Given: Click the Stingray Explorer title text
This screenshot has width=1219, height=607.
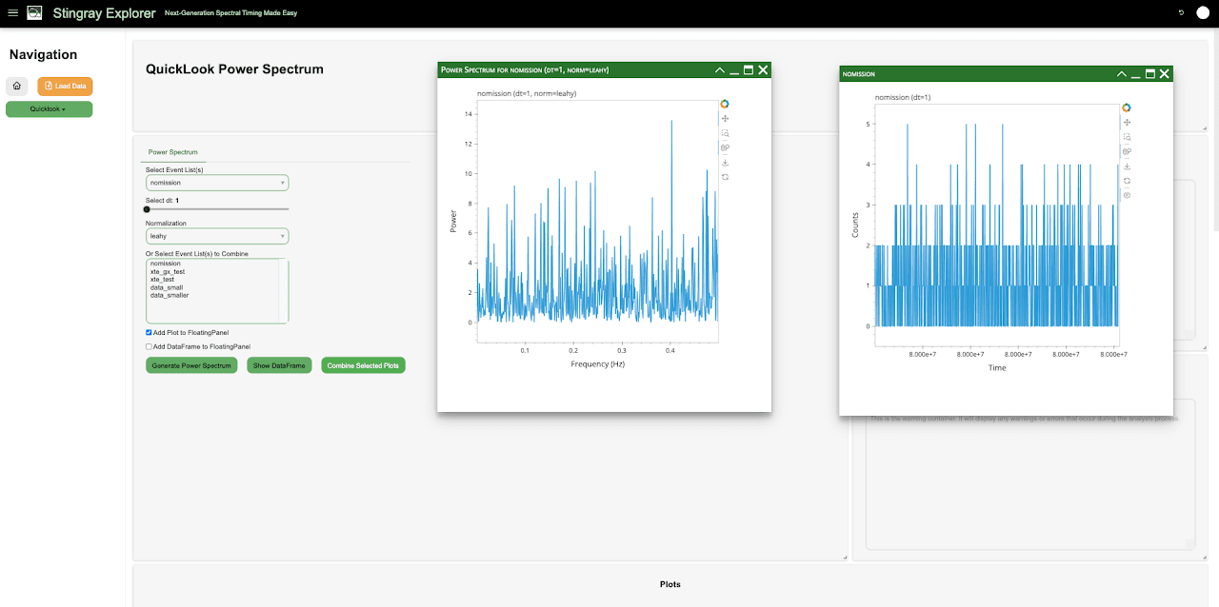Looking at the screenshot, I should point(105,13).
